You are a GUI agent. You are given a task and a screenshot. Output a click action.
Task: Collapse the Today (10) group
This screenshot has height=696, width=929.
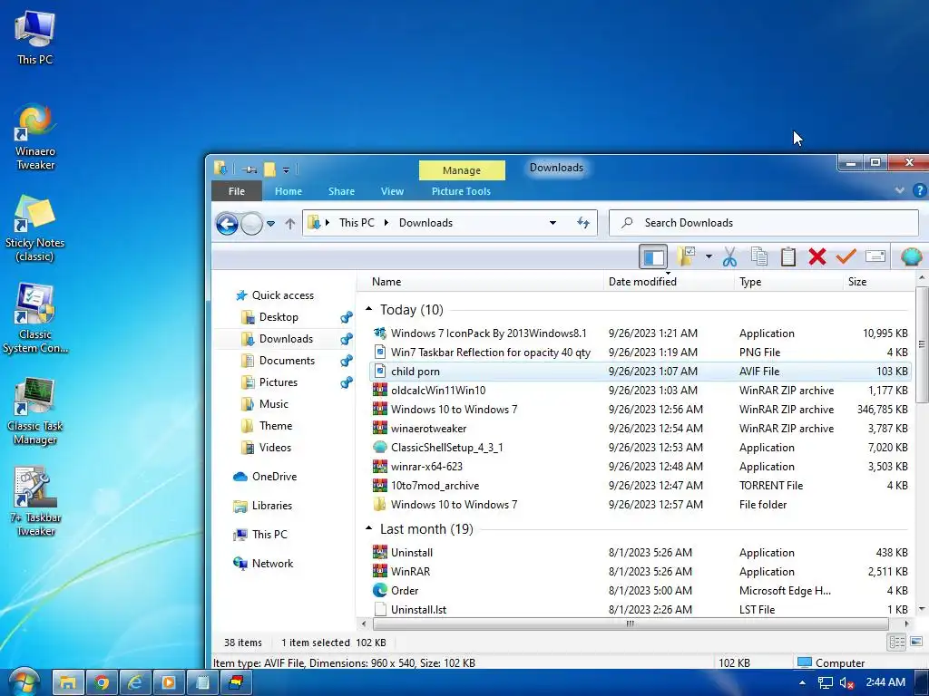(368, 309)
